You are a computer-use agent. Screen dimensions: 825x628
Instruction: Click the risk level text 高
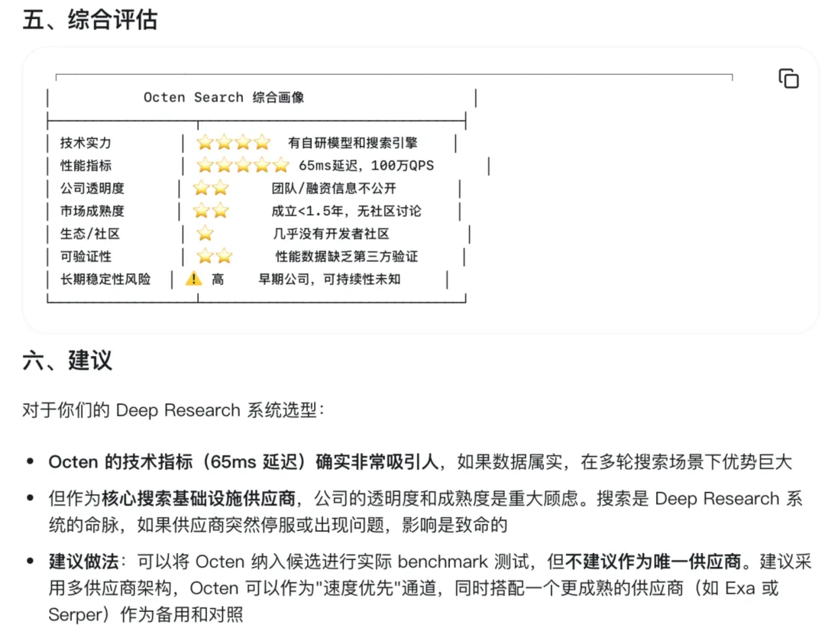pos(218,278)
